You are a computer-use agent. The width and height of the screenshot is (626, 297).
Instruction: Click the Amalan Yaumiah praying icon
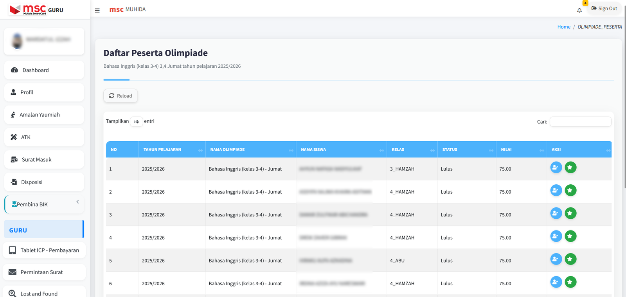coord(13,115)
